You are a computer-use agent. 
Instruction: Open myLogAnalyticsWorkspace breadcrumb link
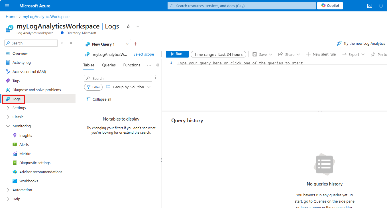[46, 17]
